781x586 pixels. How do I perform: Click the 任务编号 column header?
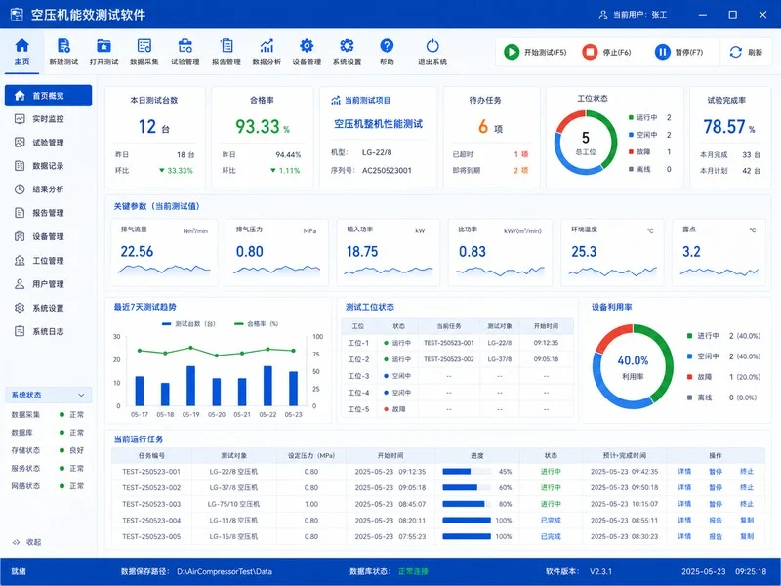(x=151, y=455)
